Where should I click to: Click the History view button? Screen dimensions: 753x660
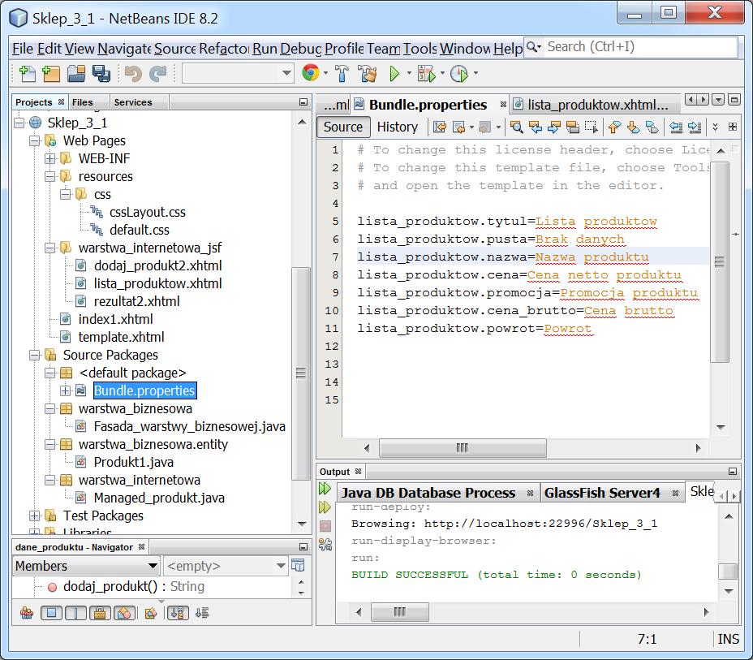click(397, 127)
